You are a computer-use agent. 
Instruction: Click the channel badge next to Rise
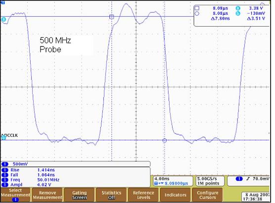pyautogui.click(x=5, y=170)
